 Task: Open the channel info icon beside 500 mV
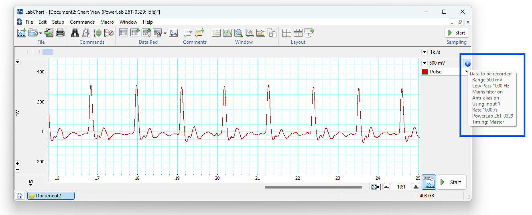click(467, 63)
